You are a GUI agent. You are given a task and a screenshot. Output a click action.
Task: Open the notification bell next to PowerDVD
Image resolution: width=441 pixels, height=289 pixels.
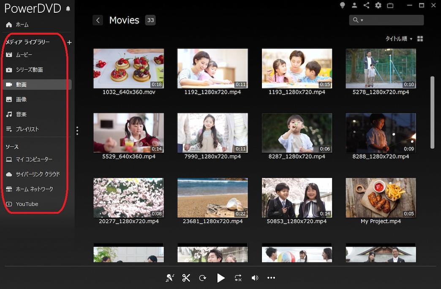click(68, 9)
